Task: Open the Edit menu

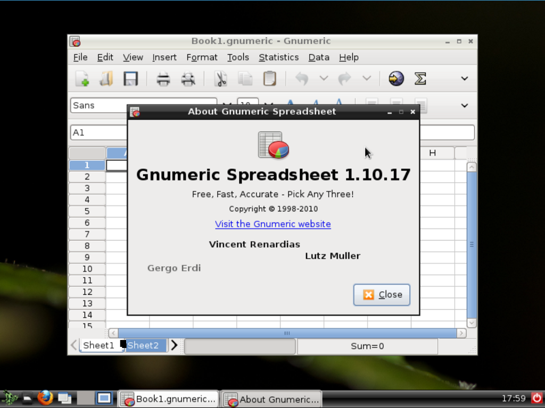Action: 105,57
